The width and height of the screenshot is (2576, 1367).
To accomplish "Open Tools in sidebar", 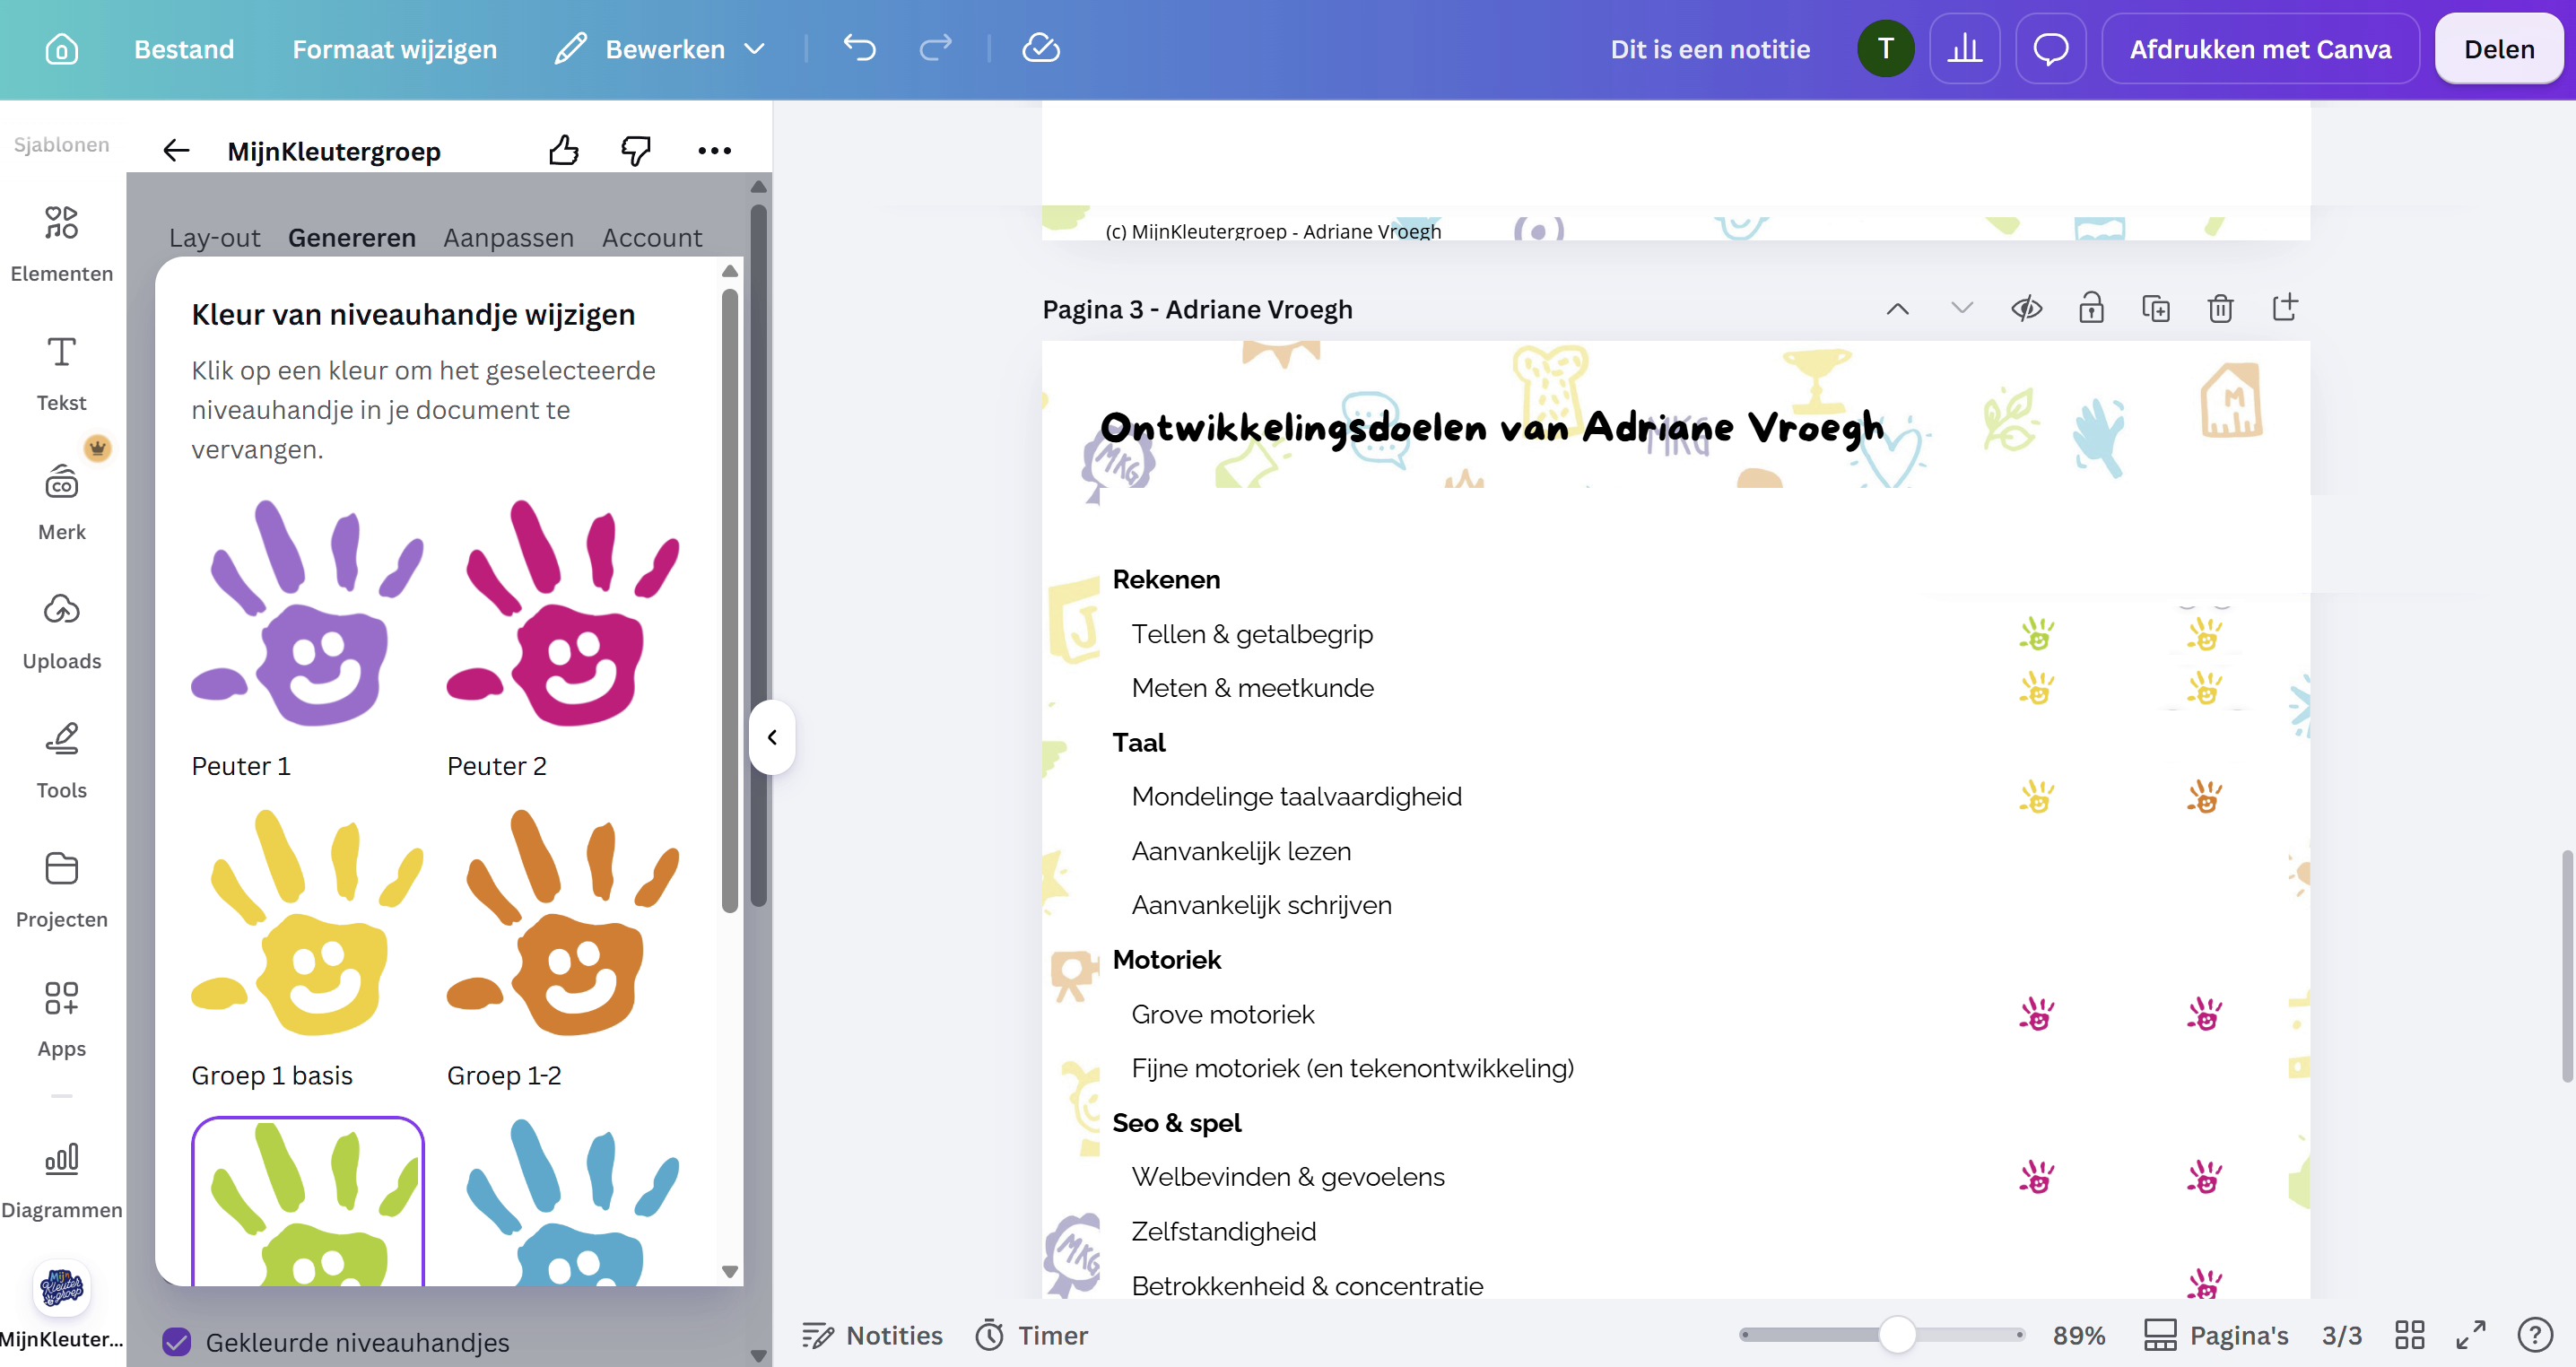I will tap(62, 760).
